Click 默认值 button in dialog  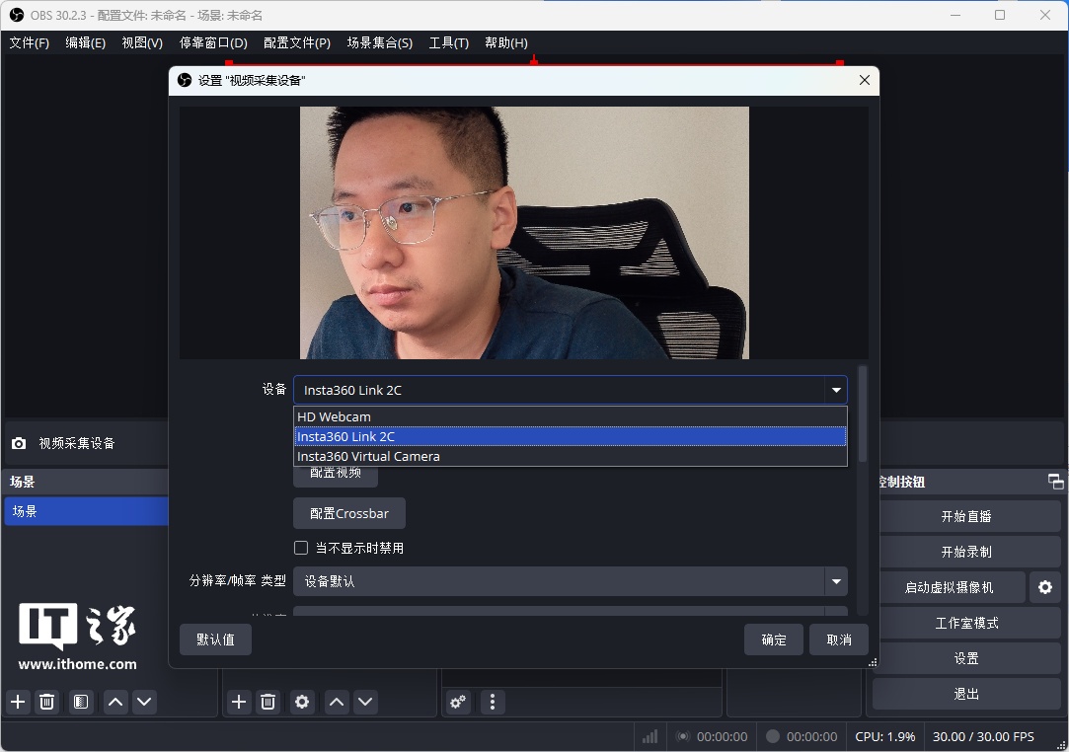coord(215,639)
